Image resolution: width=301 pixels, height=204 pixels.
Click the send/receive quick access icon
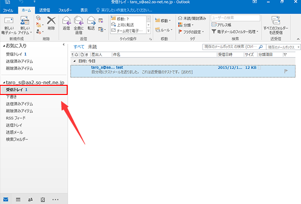click(8, 2)
